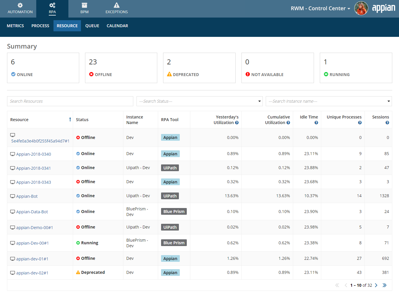Image resolution: width=399 pixels, height=299 pixels.
Task: Click the 1328 sessions value
Action: (x=384, y=196)
